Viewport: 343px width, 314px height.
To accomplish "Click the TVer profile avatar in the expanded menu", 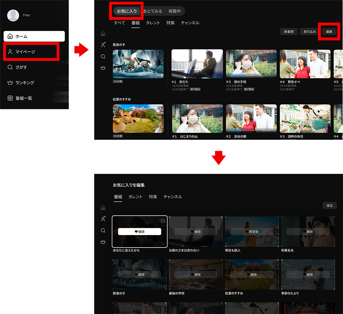I will pyautogui.click(x=13, y=15).
